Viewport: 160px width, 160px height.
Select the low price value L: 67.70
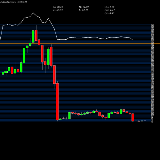point(84,10)
